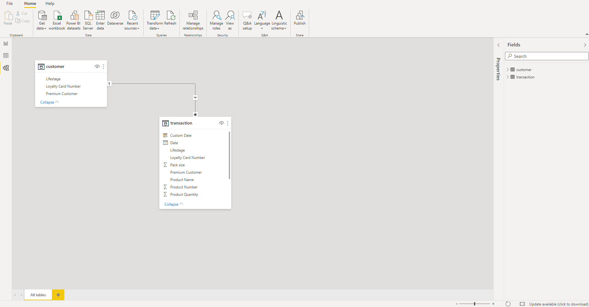The image size is (589, 307).
Task: Add a new layout tab with plus button
Action: 58,295
